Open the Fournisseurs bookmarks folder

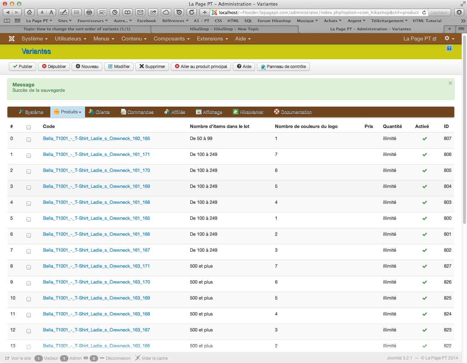click(92, 21)
